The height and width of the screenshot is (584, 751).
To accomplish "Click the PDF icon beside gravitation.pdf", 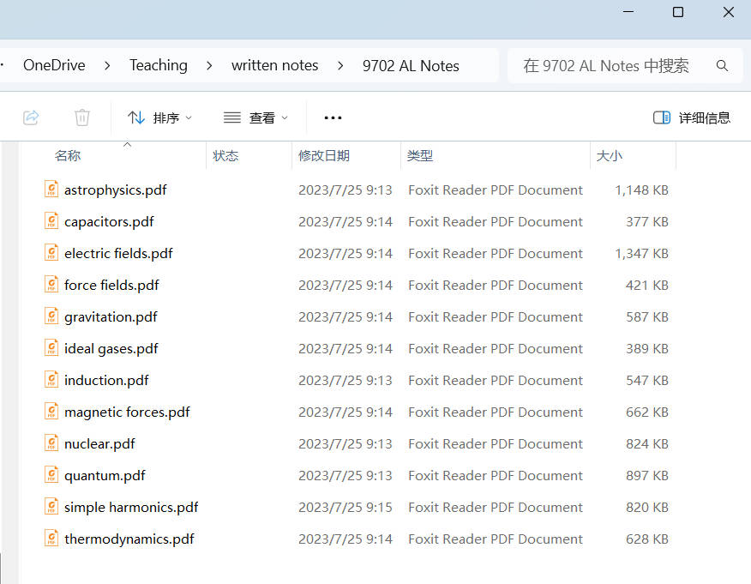I will [51, 316].
